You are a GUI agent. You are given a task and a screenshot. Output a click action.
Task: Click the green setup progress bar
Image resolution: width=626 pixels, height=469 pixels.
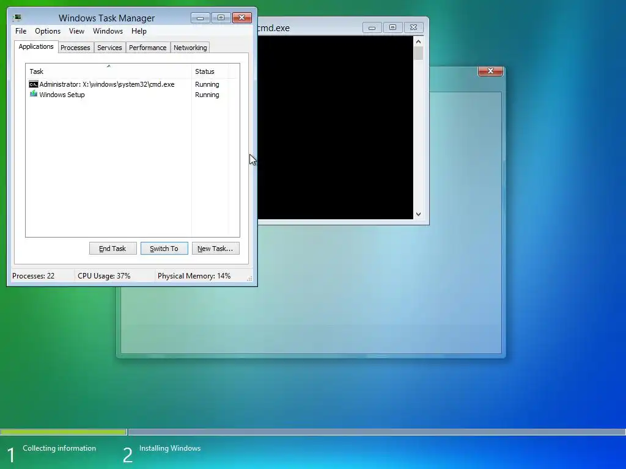[x=63, y=432]
